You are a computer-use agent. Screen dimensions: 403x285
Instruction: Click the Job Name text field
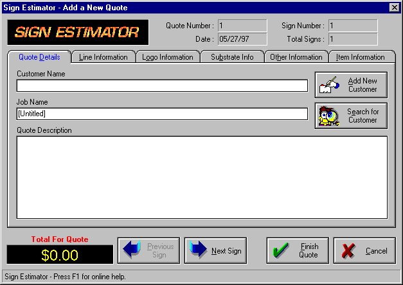point(162,114)
